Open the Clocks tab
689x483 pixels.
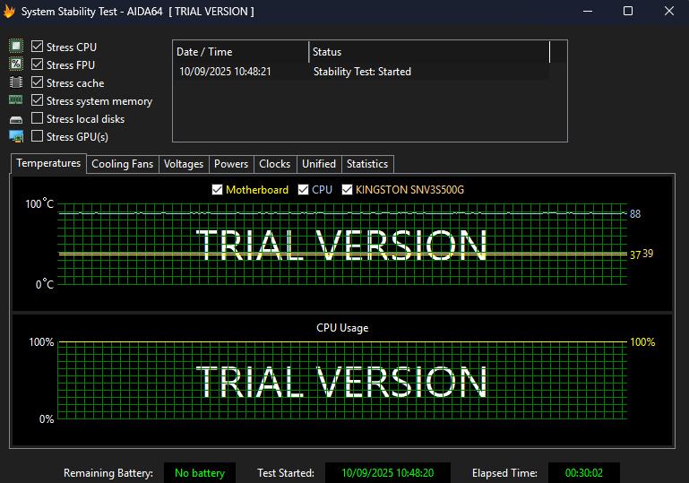click(x=274, y=164)
